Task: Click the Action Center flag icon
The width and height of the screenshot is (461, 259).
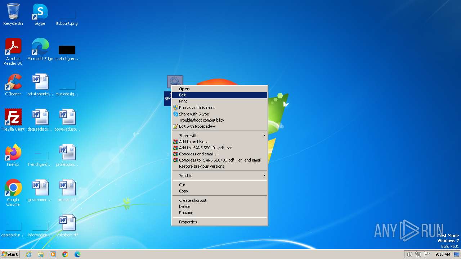Action: pos(427,254)
